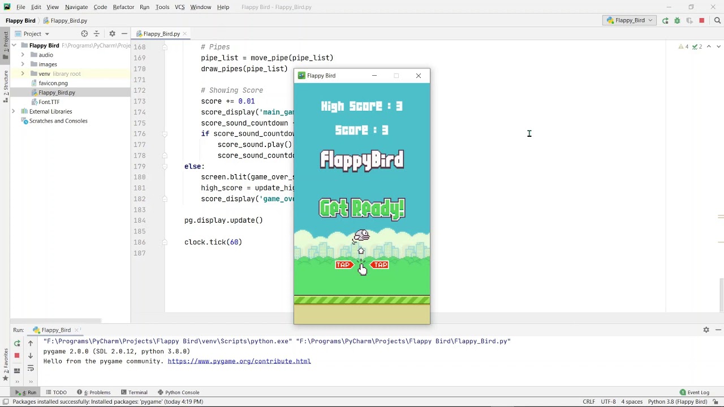Open the Tools menu

click(x=162, y=7)
